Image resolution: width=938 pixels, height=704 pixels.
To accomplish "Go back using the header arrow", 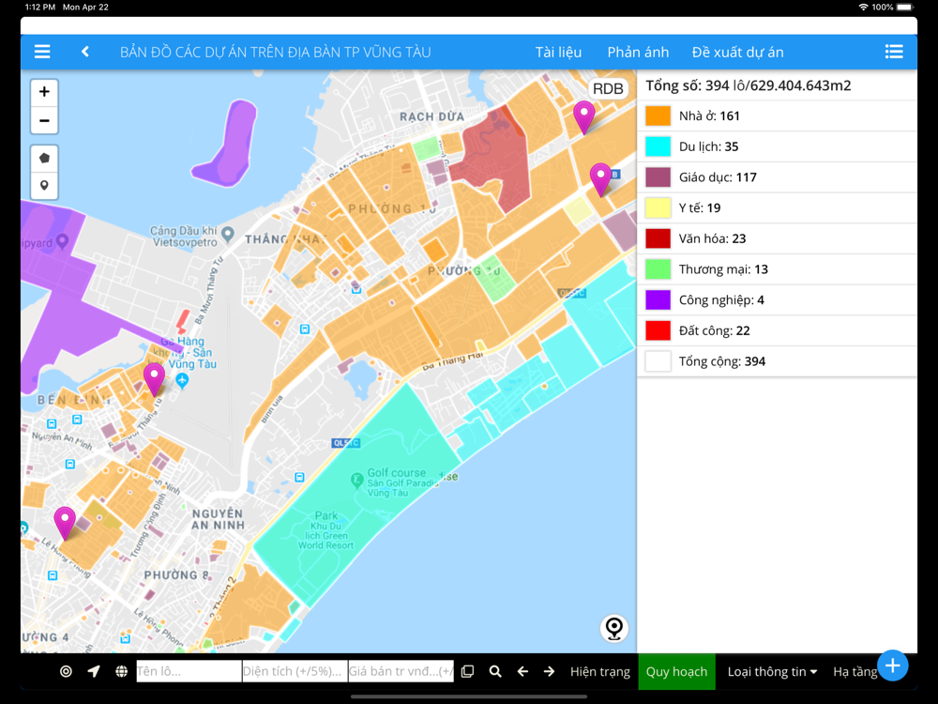I will (85, 52).
